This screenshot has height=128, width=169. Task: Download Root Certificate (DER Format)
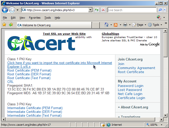(x=29, y=74)
